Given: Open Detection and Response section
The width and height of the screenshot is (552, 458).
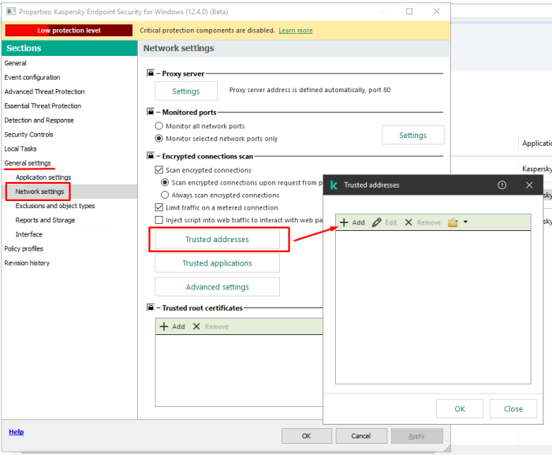Looking at the screenshot, I should click(x=39, y=120).
